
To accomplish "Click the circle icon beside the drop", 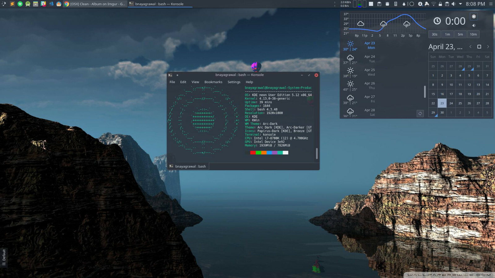I will pyautogui.click(x=411, y=4).
